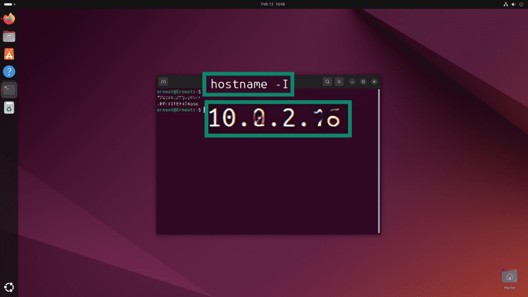Open Firefox from the dock

tap(9, 19)
